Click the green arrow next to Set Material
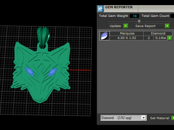Screen dimensions: 174x130 coord(173,118)
